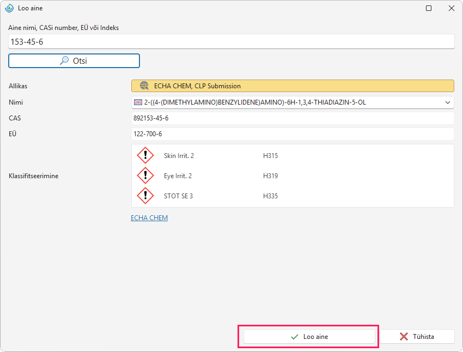Close the Loo aine dialog window

click(x=452, y=8)
